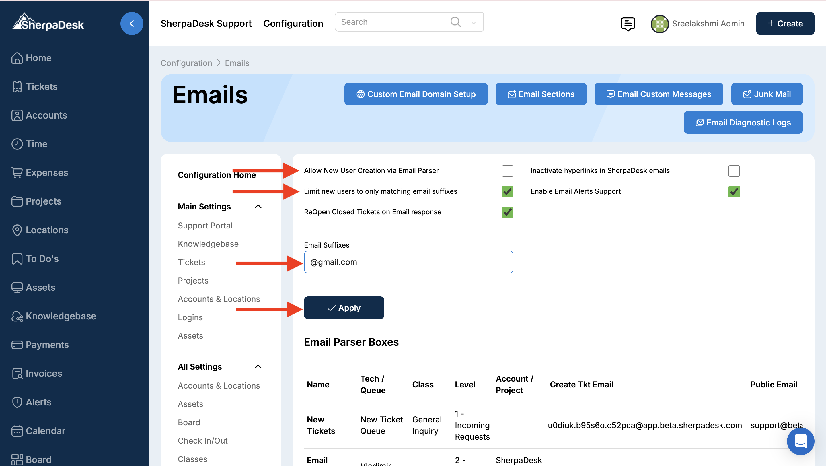Click Sreelakshmi Admin user name
Viewport: 826px width, 466px height.
[708, 24]
